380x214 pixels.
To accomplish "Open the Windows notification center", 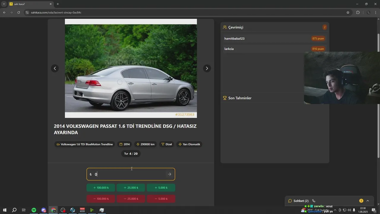I will 374,210.
